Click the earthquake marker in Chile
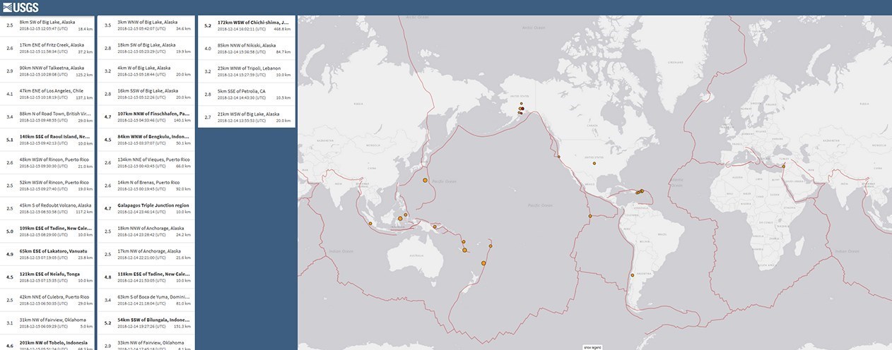Image resolution: width=892 pixels, height=350 pixels. tap(633, 276)
